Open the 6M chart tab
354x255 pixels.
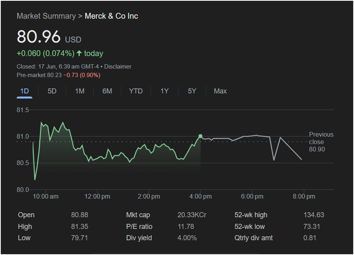click(x=107, y=91)
